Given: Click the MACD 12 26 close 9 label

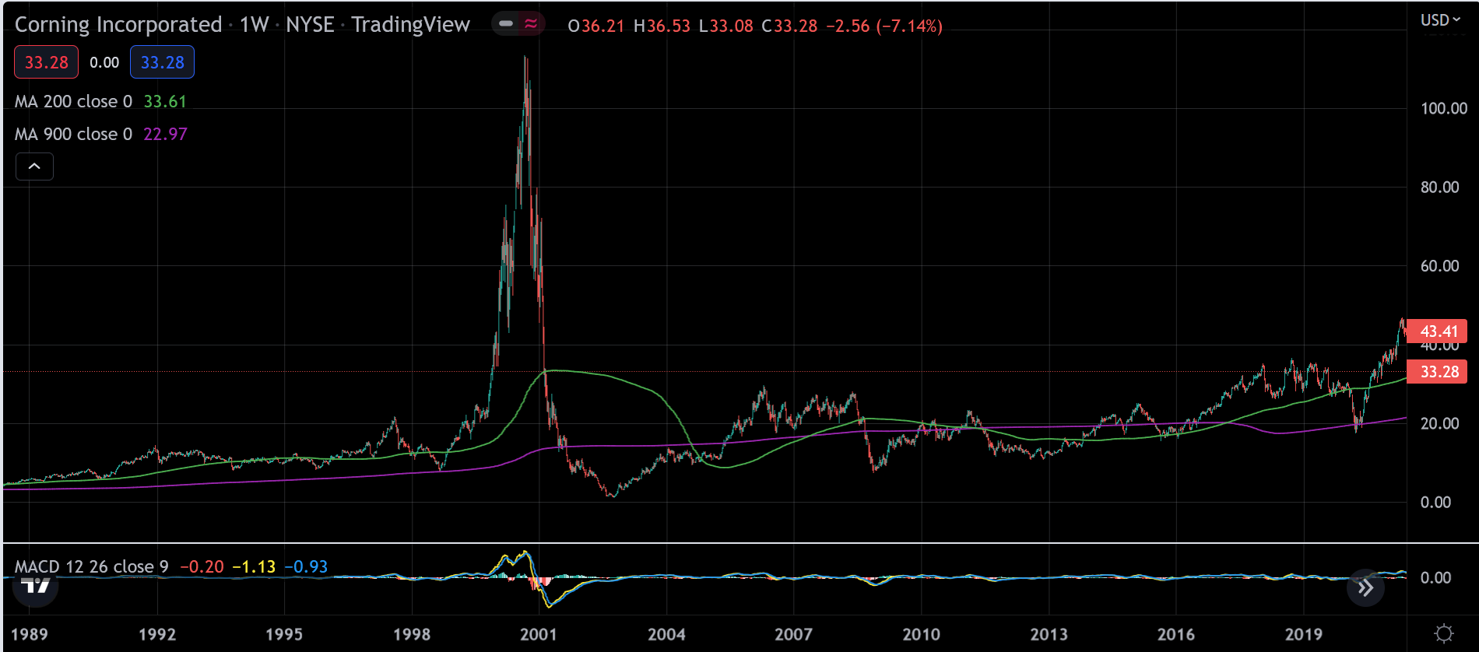Looking at the screenshot, I should (x=91, y=566).
